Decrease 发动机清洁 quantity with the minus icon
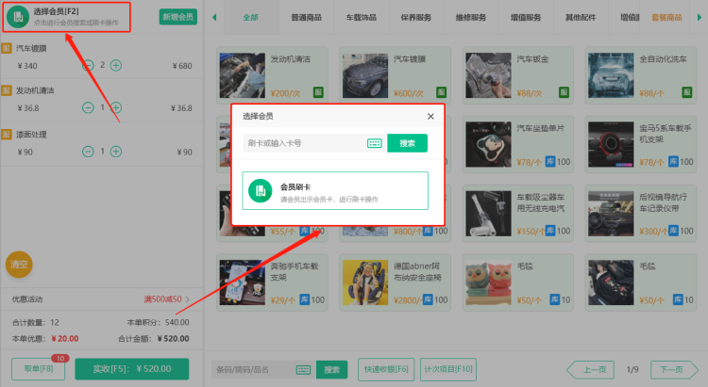This screenshot has width=708, height=387. pyautogui.click(x=88, y=108)
